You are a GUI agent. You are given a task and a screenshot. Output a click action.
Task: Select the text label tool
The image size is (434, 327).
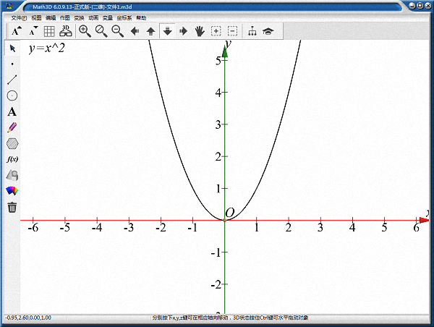(12, 111)
